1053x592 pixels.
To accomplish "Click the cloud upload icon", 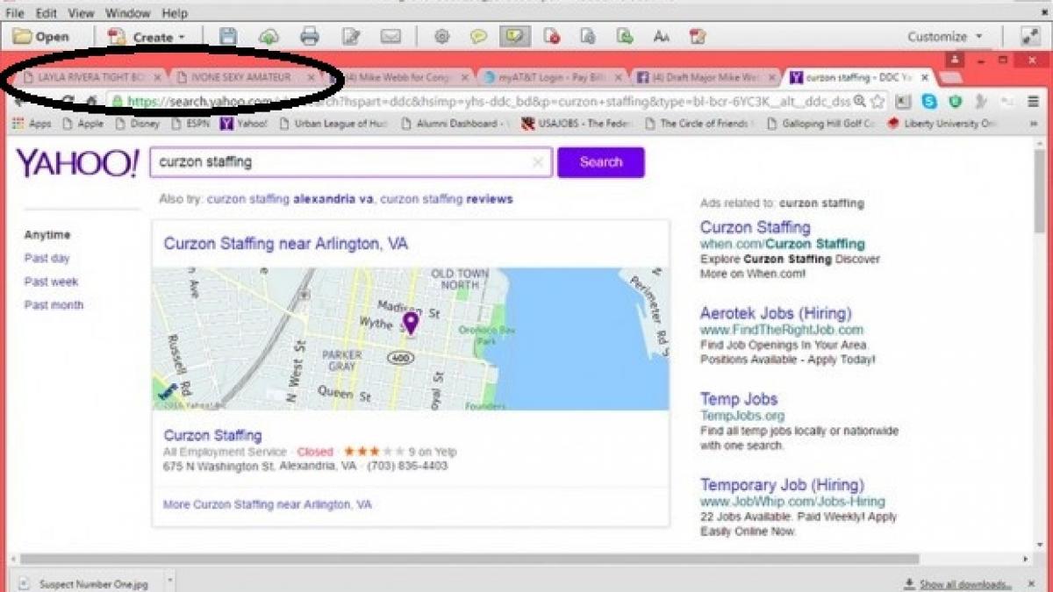I will (x=269, y=37).
